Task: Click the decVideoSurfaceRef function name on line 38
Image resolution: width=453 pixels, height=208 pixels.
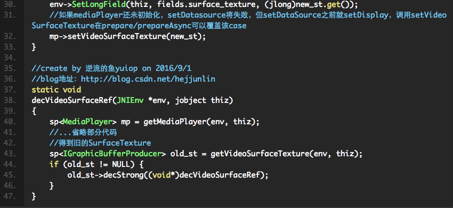Action: (x=72, y=100)
